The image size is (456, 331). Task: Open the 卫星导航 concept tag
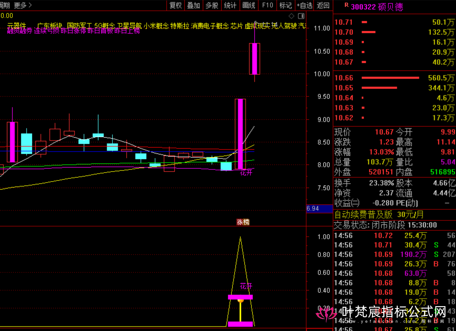click(130, 26)
